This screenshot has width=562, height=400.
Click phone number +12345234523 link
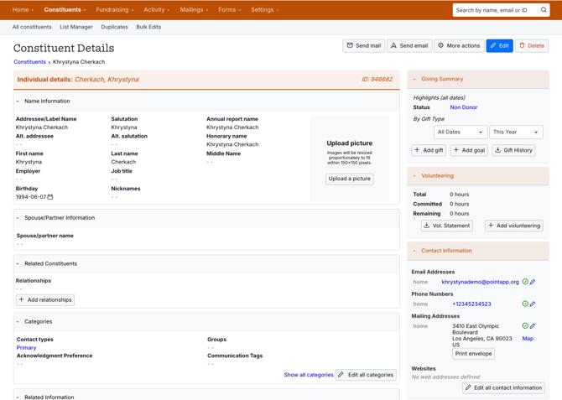coord(471,304)
